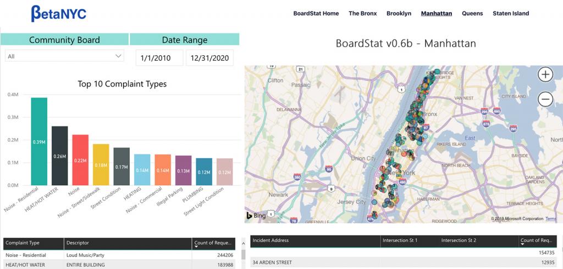This screenshot has width=563, height=269.
Task: Go to the Queens page
Action: point(472,13)
